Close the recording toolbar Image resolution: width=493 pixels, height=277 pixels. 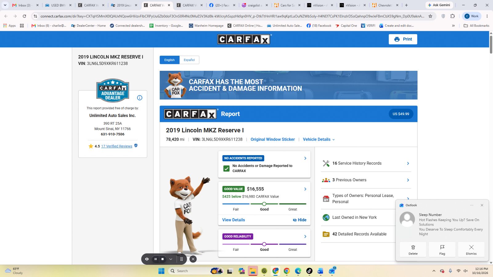(x=193, y=259)
